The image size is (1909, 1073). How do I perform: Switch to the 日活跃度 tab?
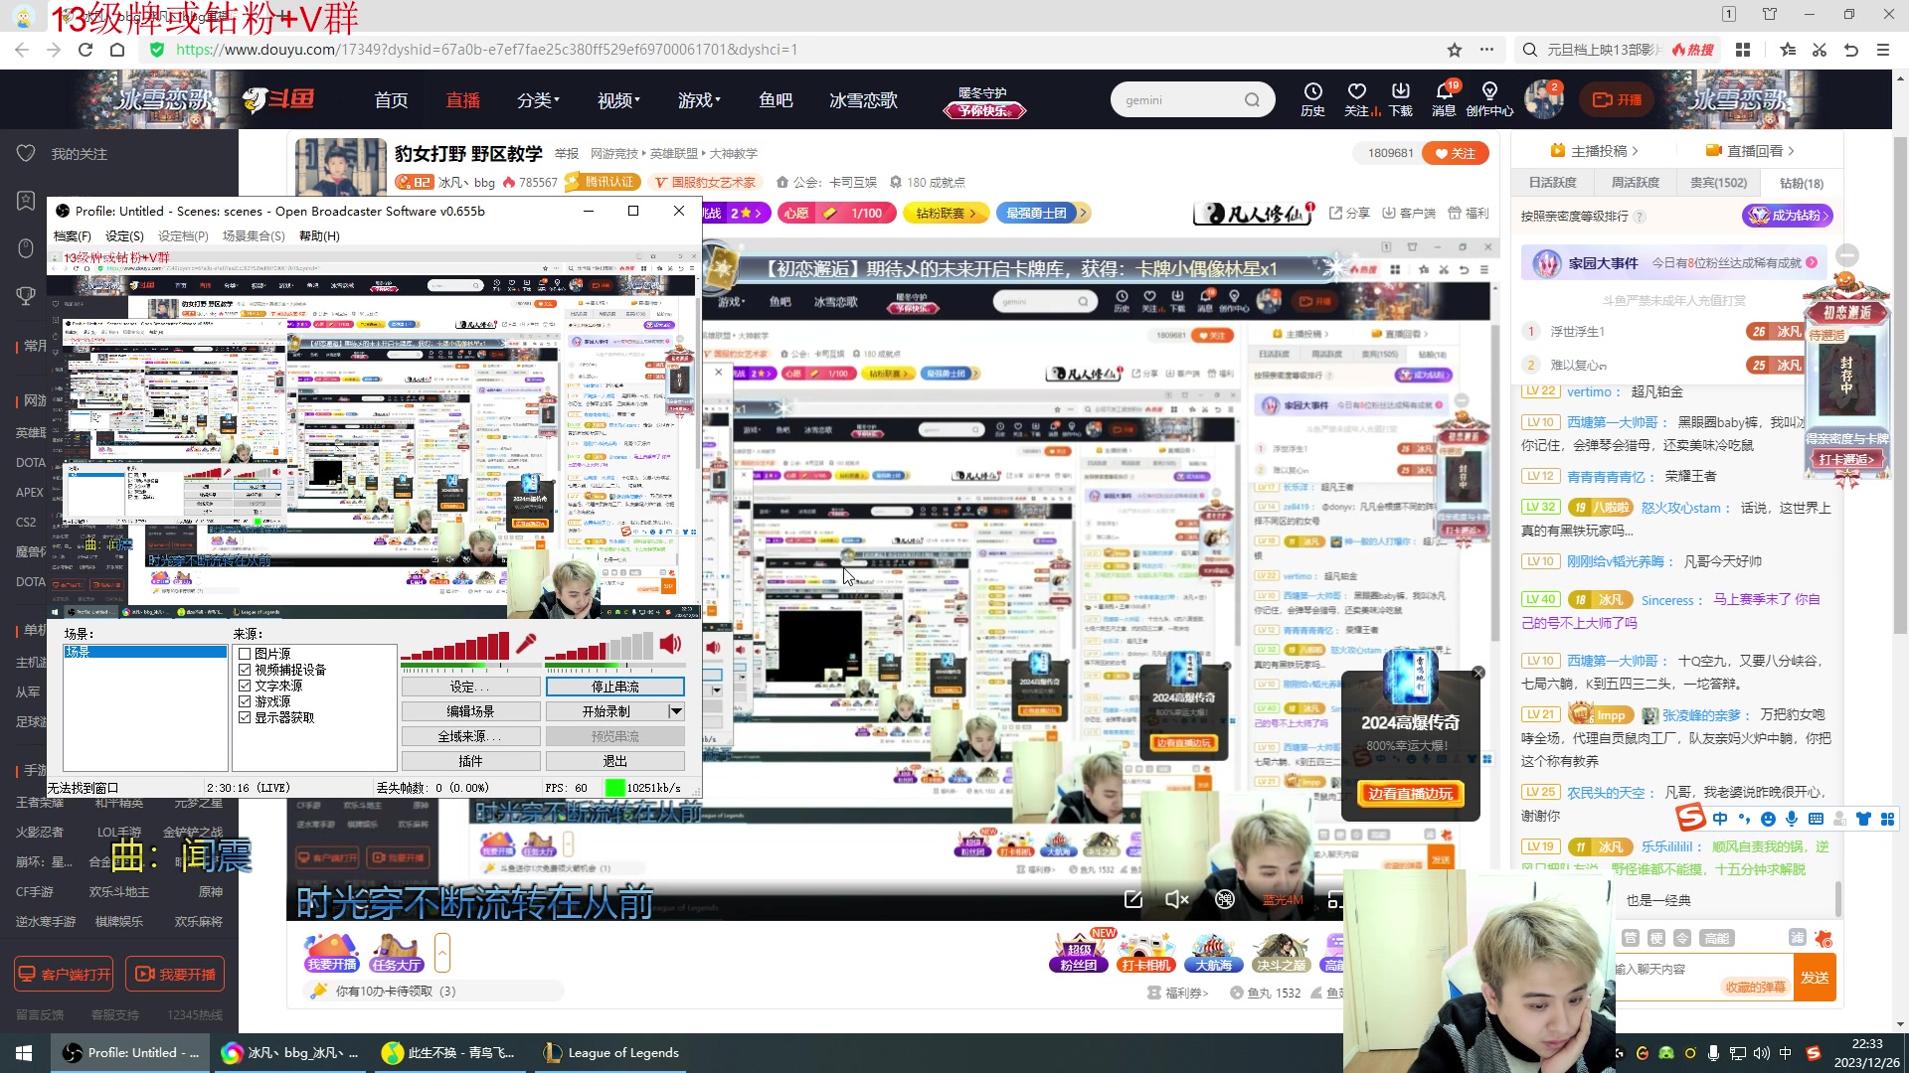pos(1553,183)
